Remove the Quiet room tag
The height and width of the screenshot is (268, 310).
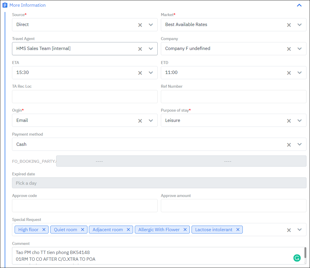82,230
